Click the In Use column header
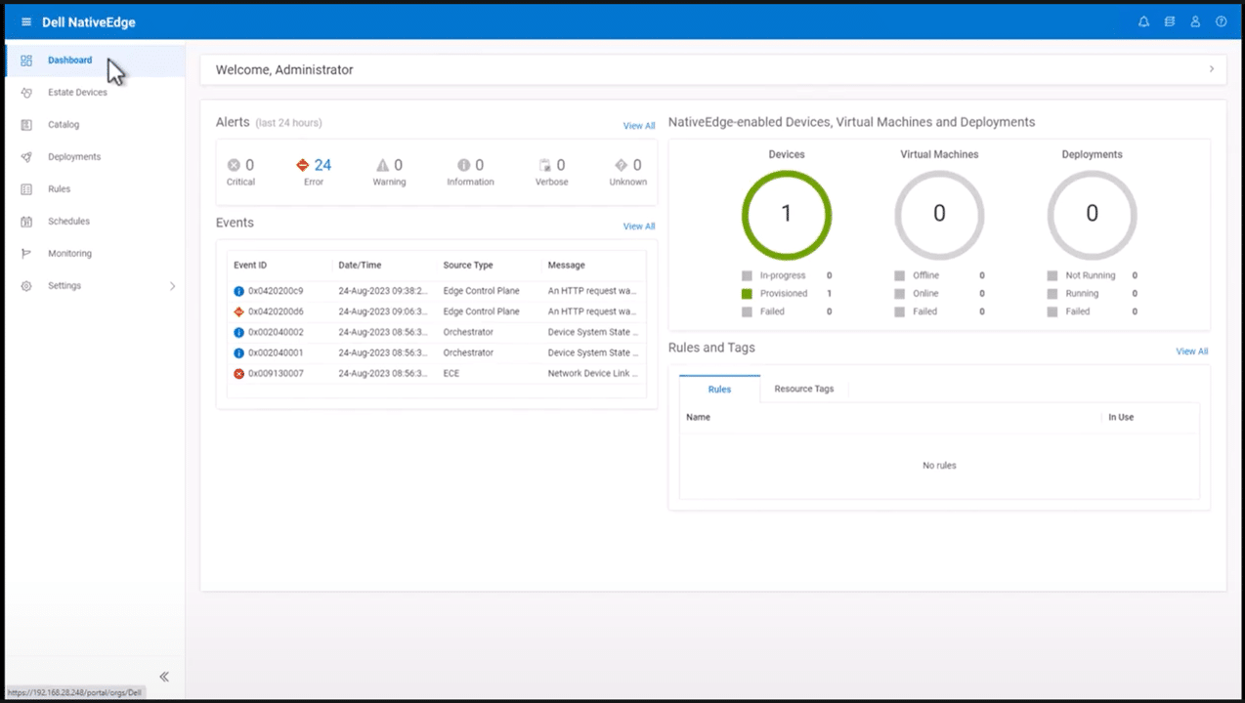1245x703 pixels. coord(1121,417)
